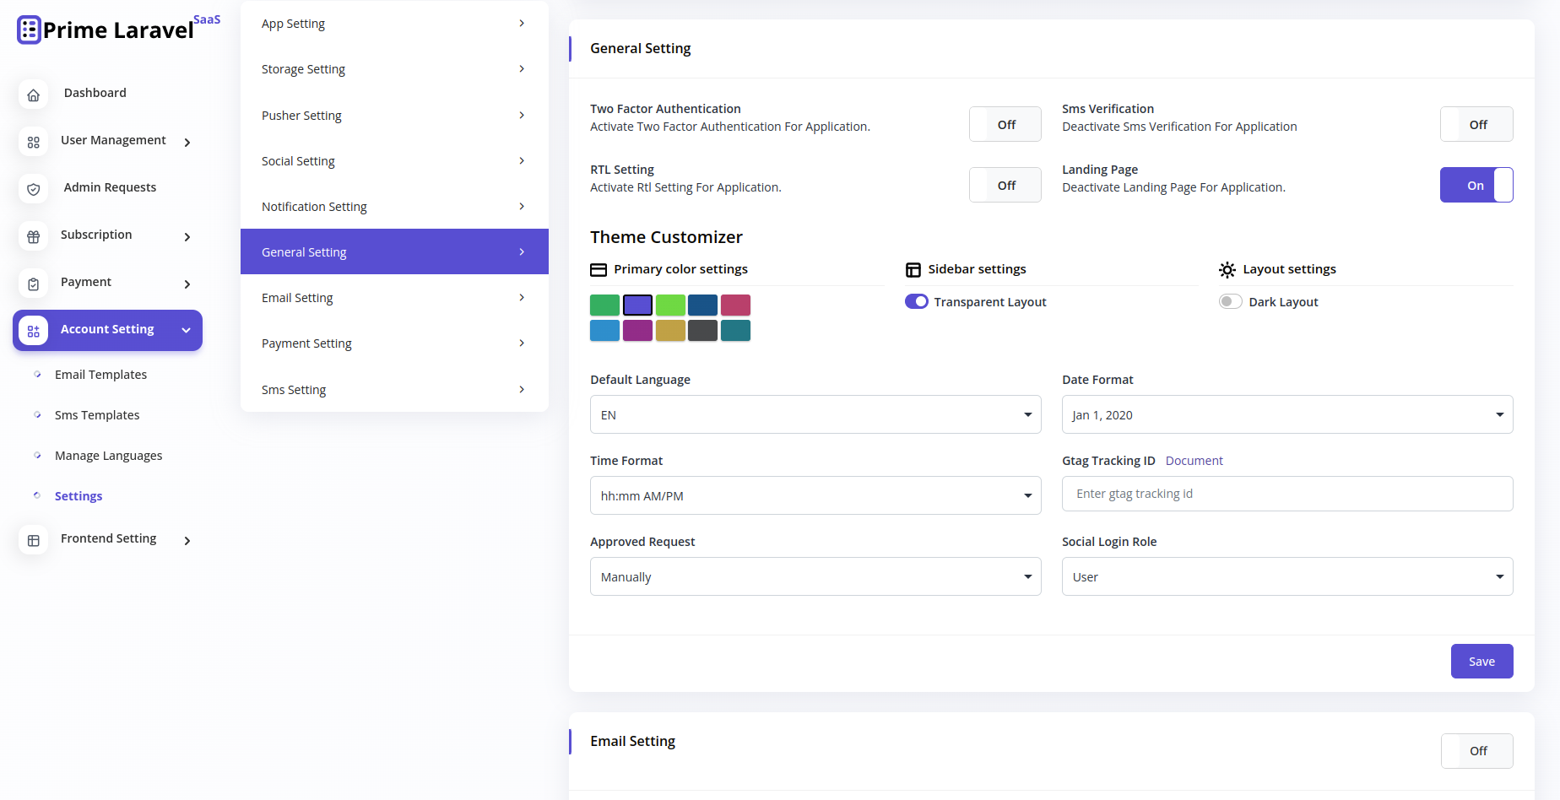Open the Date Format dropdown
1560x800 pixels.
point(1286,414)
